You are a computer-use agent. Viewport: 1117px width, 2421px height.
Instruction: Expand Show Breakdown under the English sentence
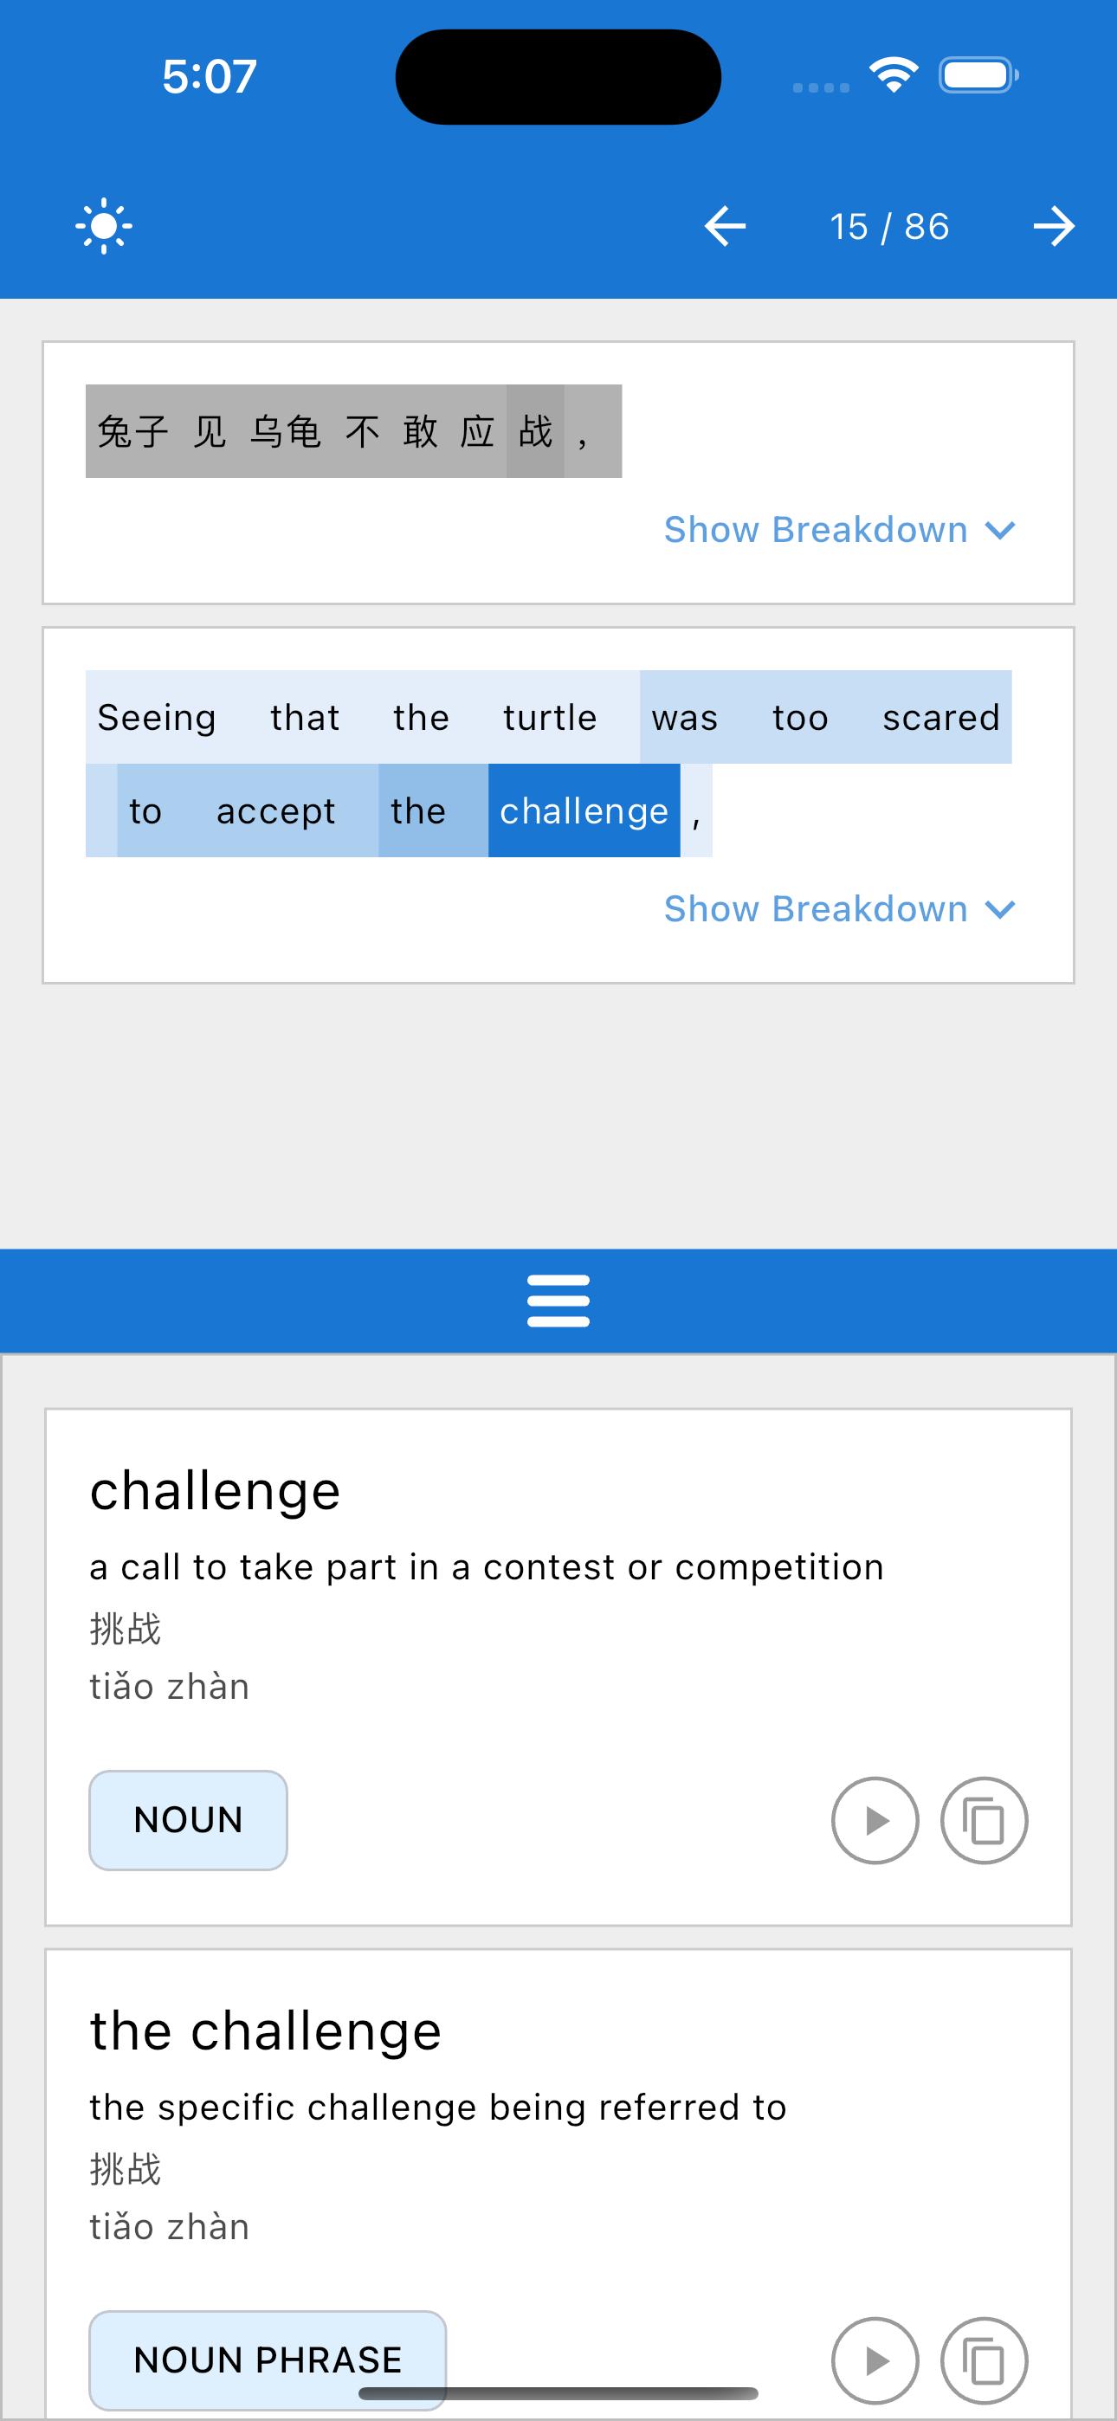840,909
